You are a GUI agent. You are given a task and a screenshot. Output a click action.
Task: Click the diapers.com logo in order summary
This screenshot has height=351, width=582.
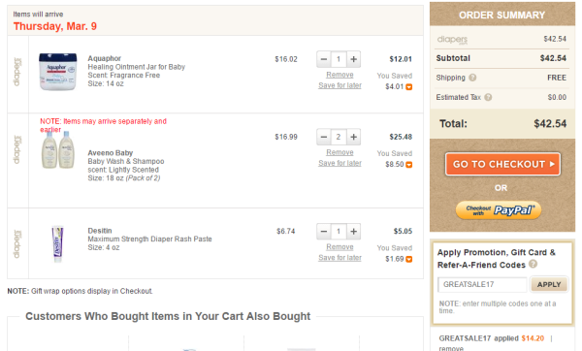coord(452,40)
